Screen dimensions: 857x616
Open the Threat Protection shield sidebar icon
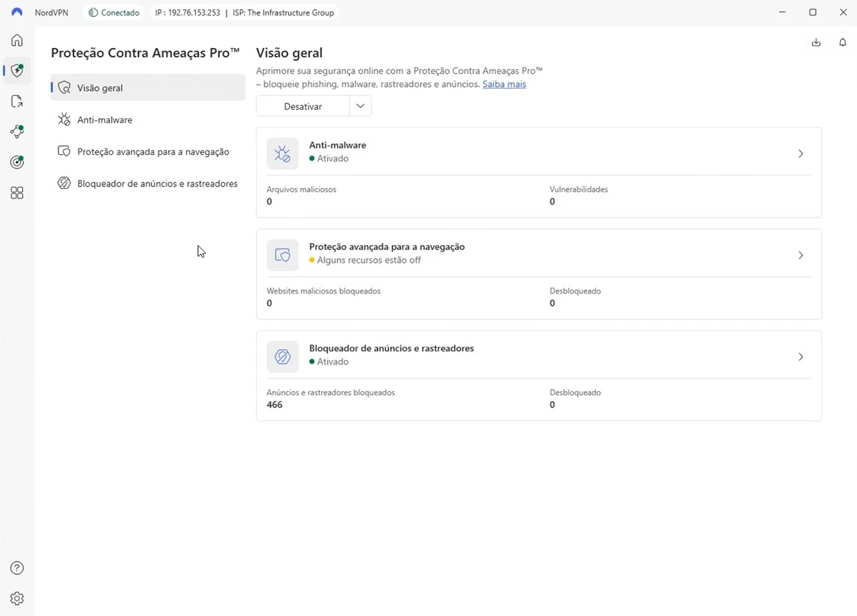click(x=17, y=70)
